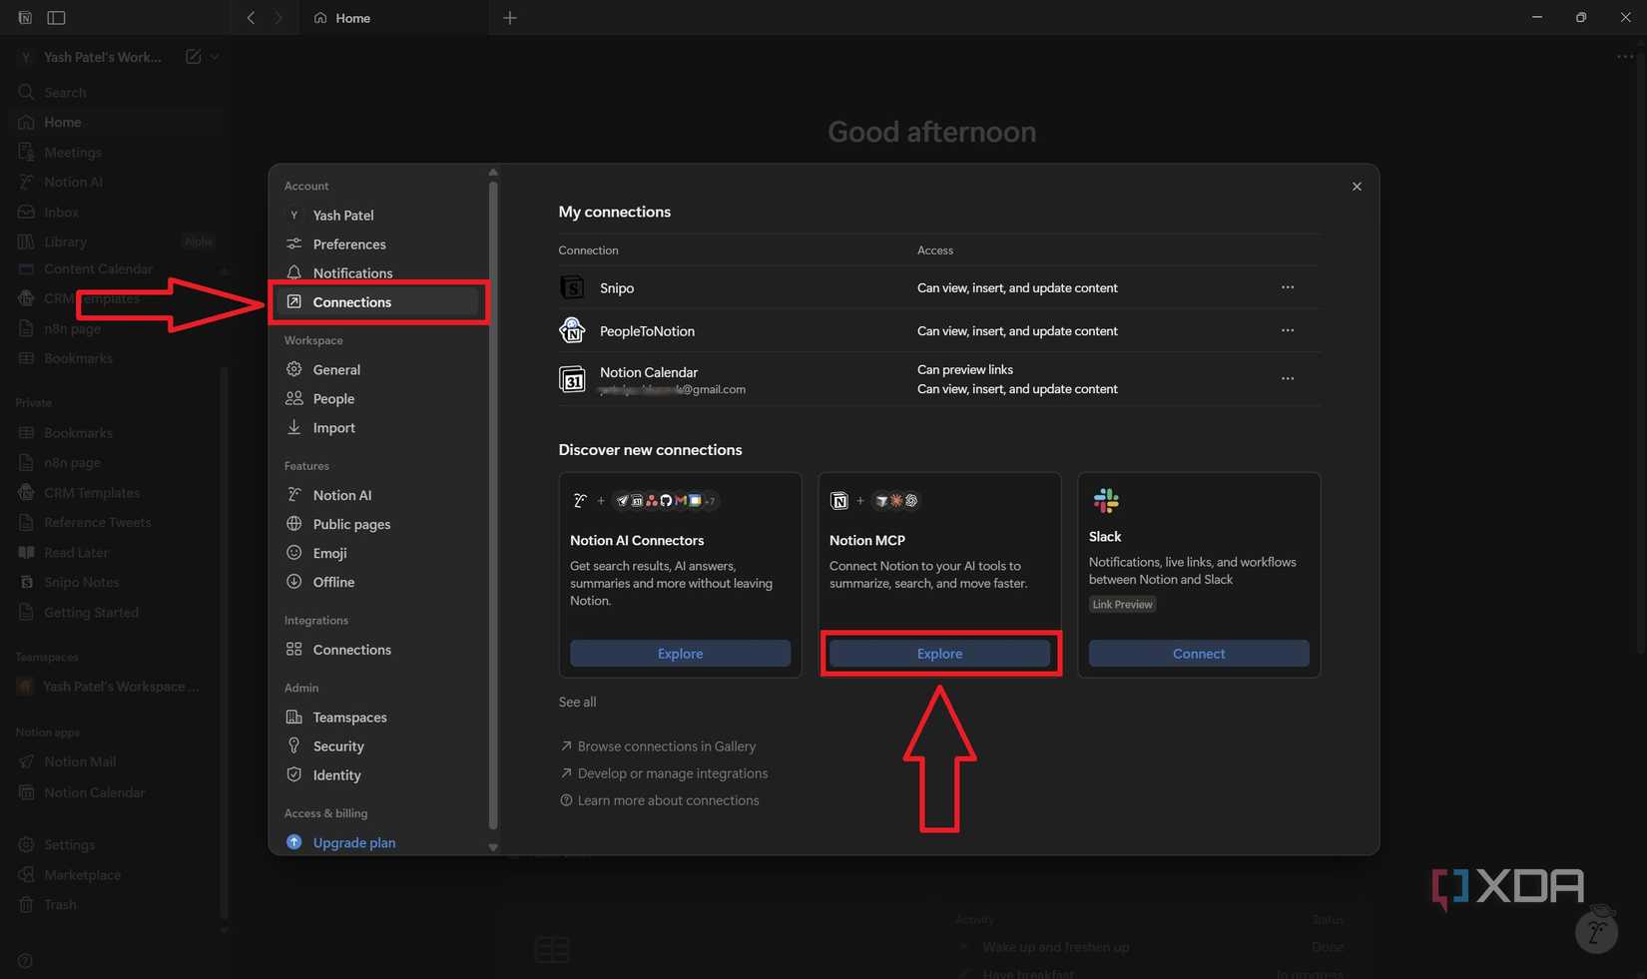Open options menu for Notion Calendar connection
The width and height of the screenshot is (1647, 979).
[1288, 379]
